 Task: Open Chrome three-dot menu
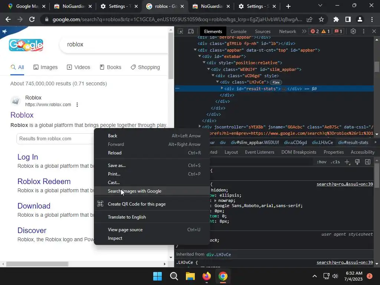click(x=372, y=19)
